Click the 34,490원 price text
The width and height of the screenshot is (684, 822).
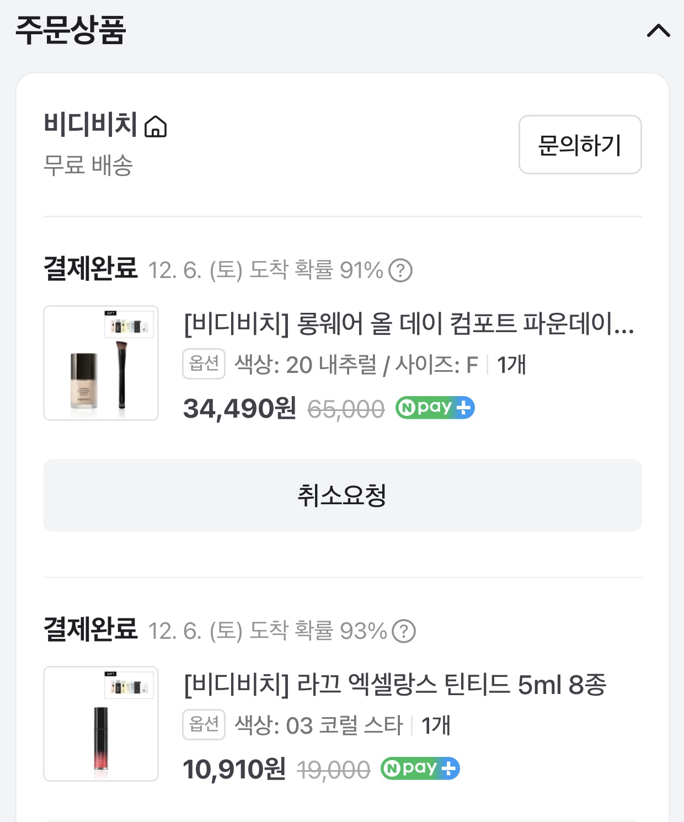coord(239,409)
